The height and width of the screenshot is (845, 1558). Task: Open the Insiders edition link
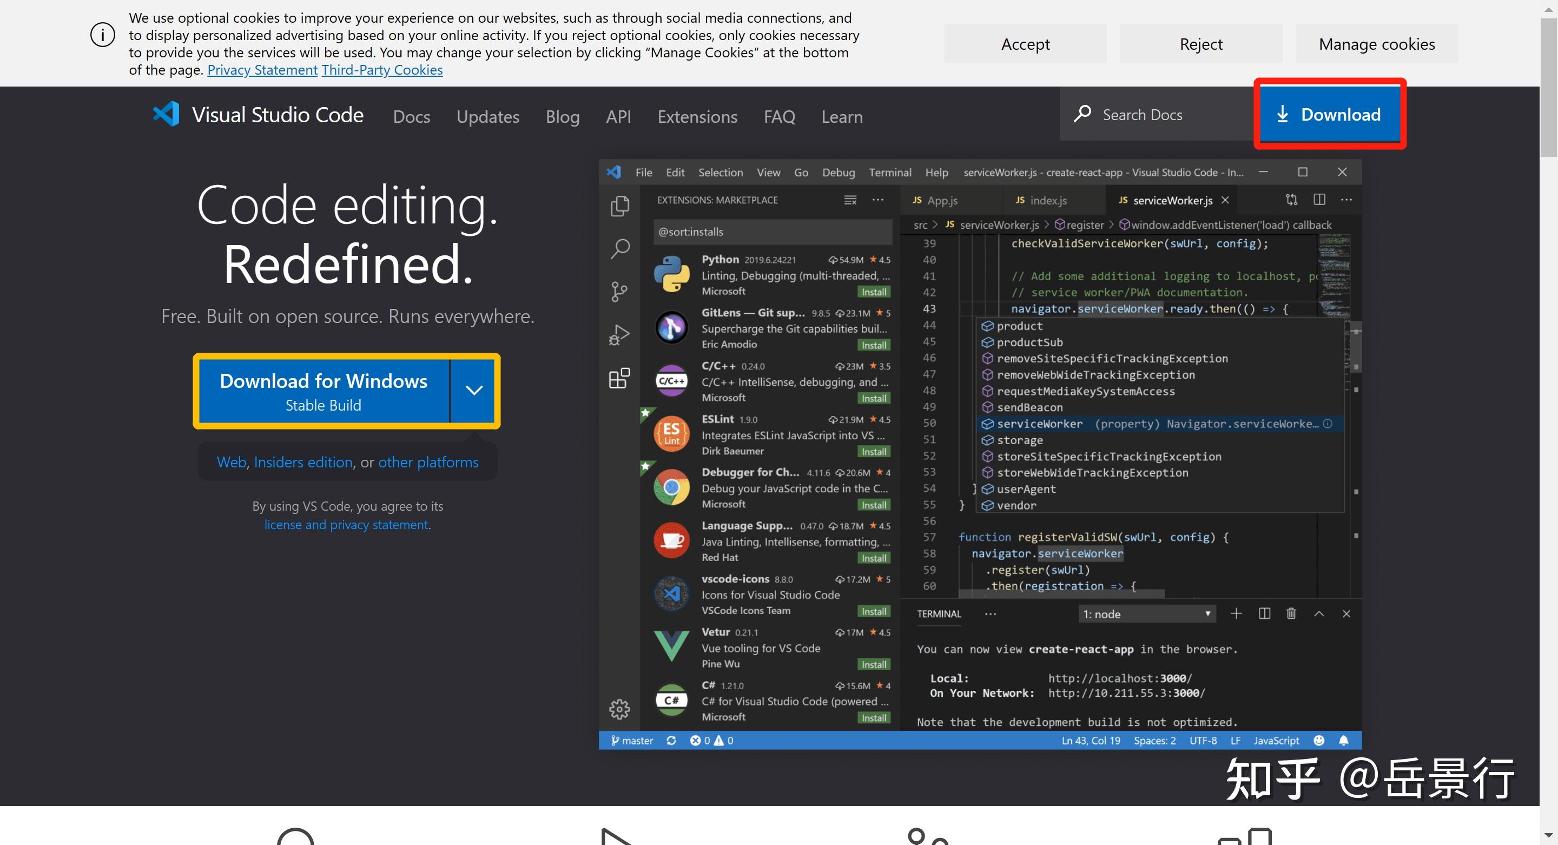pyautogui.click(x=303, y=462)
